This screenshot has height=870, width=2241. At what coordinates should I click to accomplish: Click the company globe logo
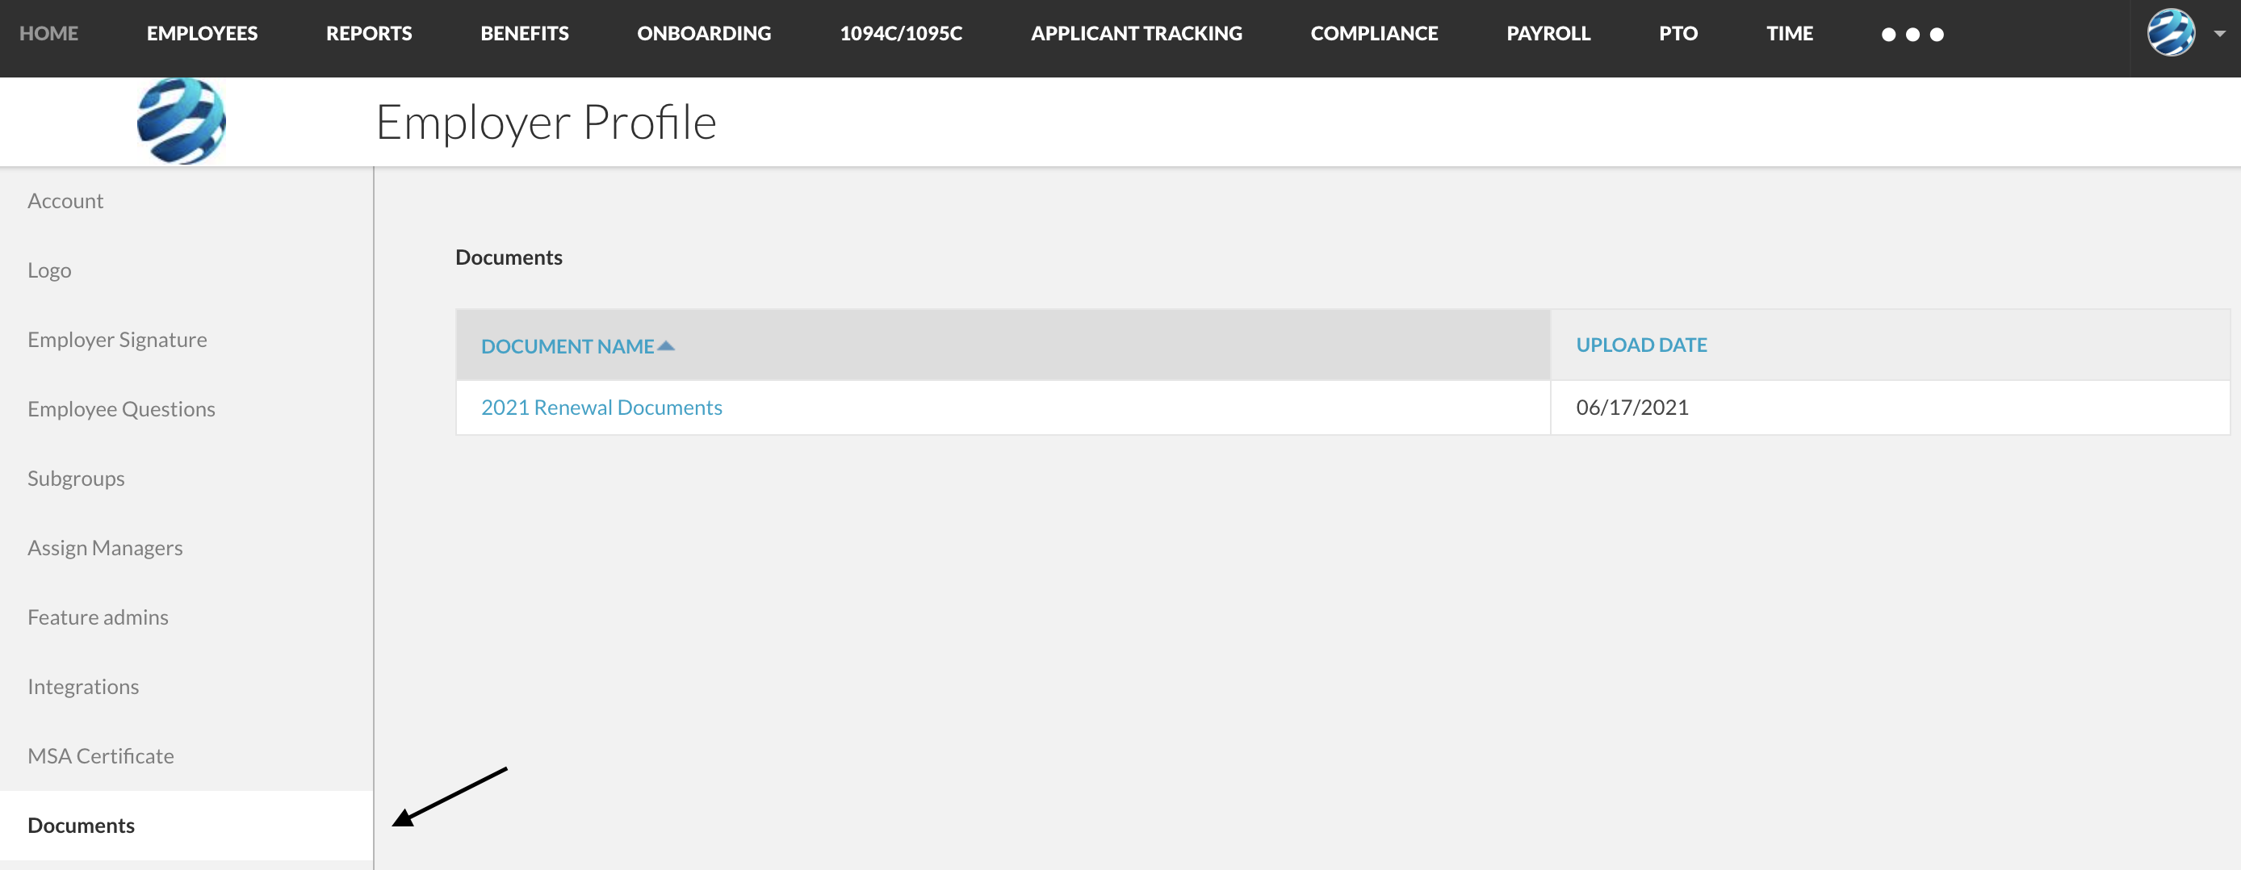(181, 121)
